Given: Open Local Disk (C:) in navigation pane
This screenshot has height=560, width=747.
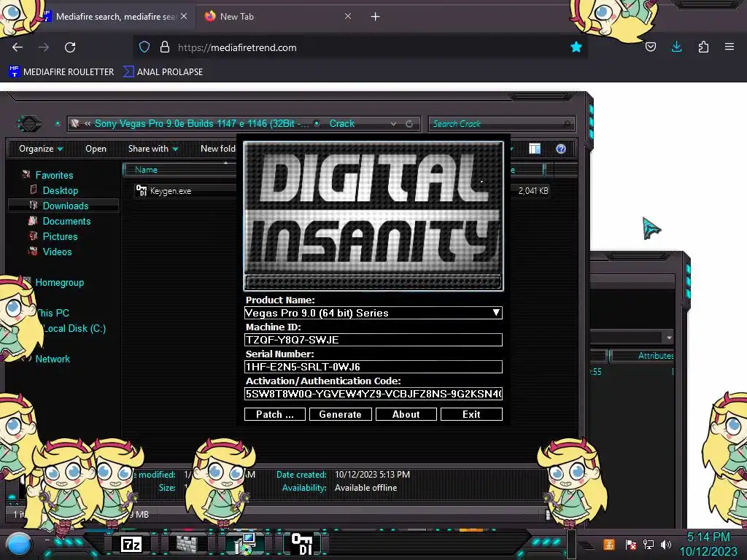Looking at the screenshot, I should coord(74,328).
